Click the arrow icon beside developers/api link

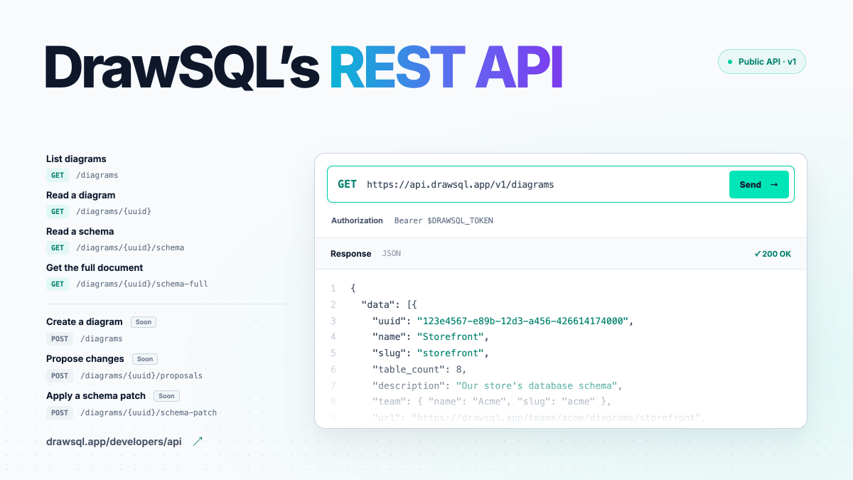point(198,442)
